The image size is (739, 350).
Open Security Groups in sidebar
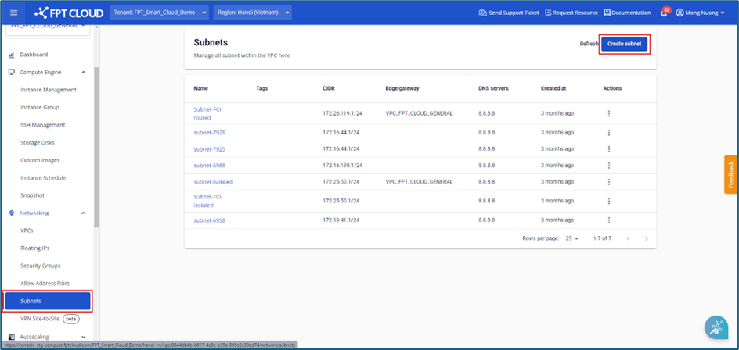point(40,266)
